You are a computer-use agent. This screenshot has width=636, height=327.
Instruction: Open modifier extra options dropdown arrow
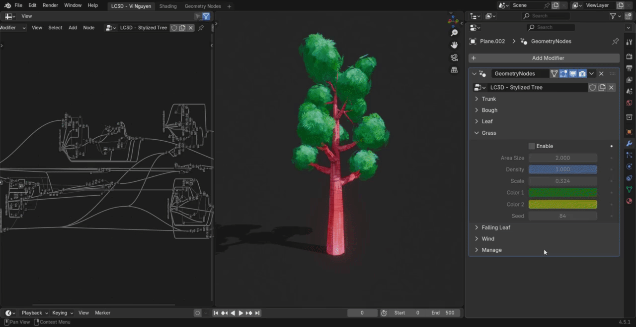pos(591,73)
